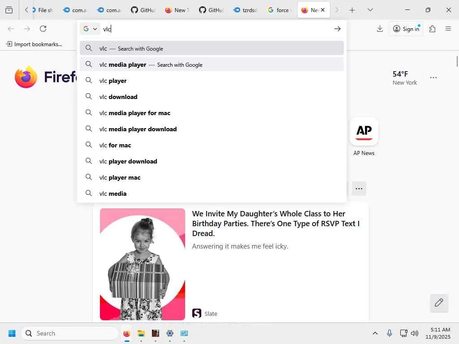Image resolution: width=459 pixels, height=344 pixels.
Task: Click the Windows taskbar Search box
Action: tap(69, 333)
